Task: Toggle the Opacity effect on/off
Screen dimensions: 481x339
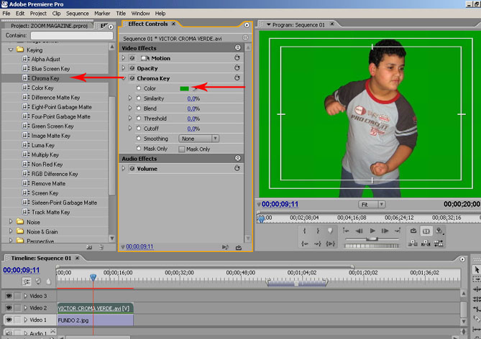Action: 132,68
